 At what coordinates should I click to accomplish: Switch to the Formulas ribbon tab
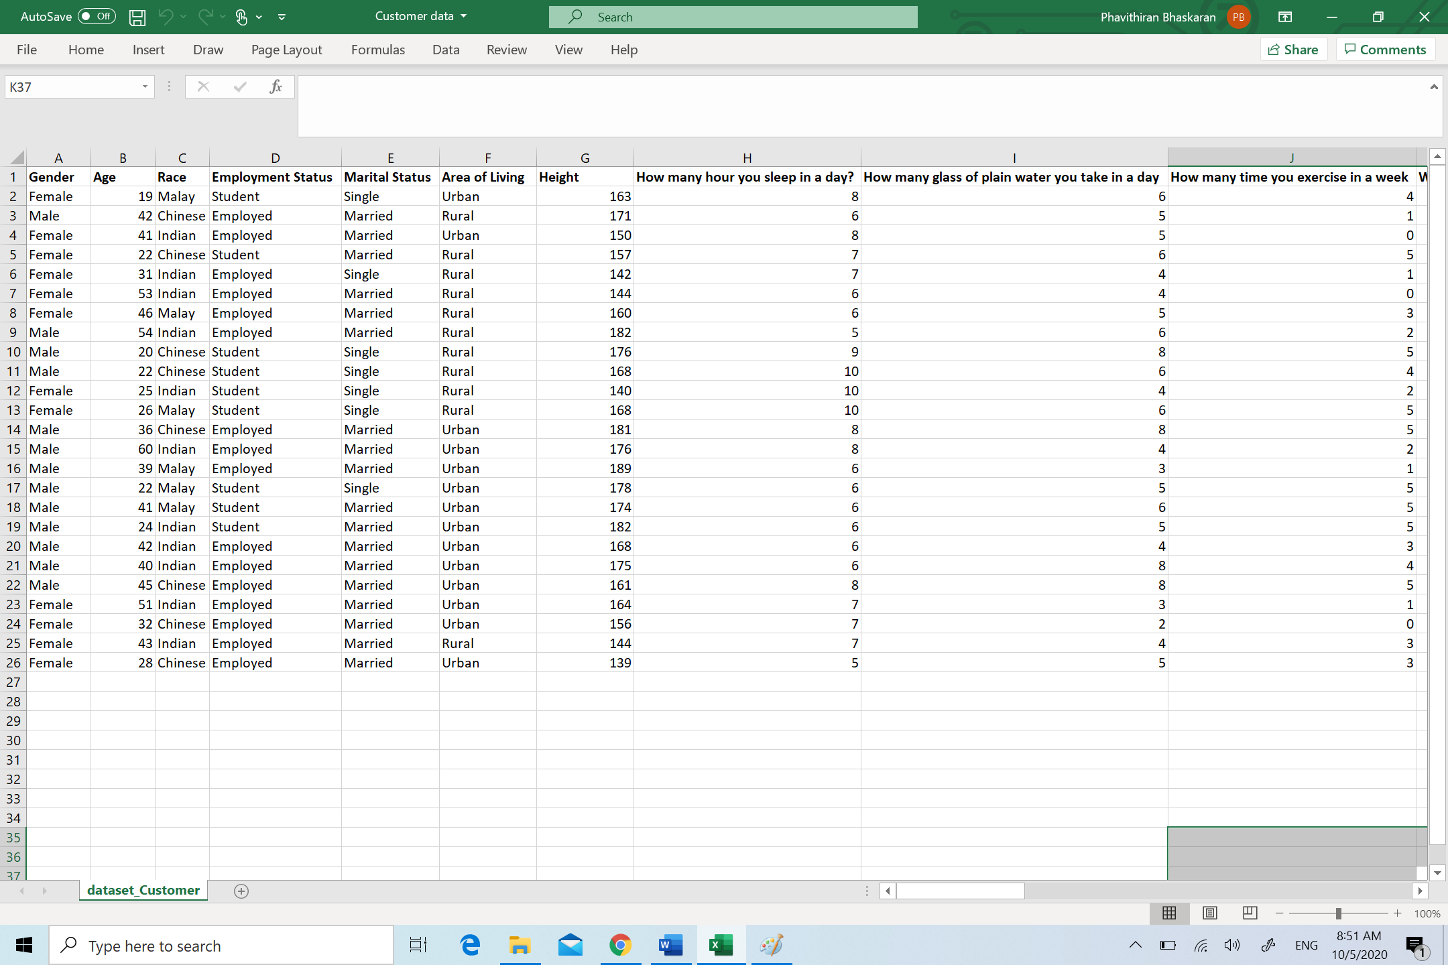click(377, 49)
